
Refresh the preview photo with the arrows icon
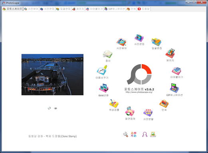[x=49, y=108]
